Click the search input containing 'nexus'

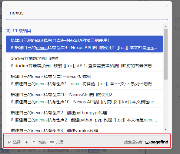pos(87,12)
